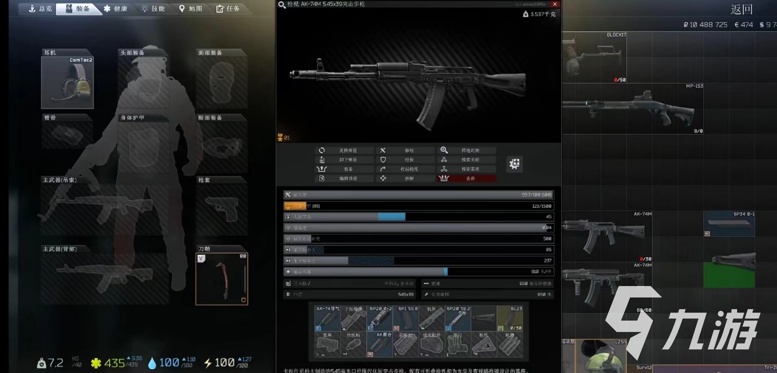Click the empty 拉机柄 charging handle slot

click(353, 345)
